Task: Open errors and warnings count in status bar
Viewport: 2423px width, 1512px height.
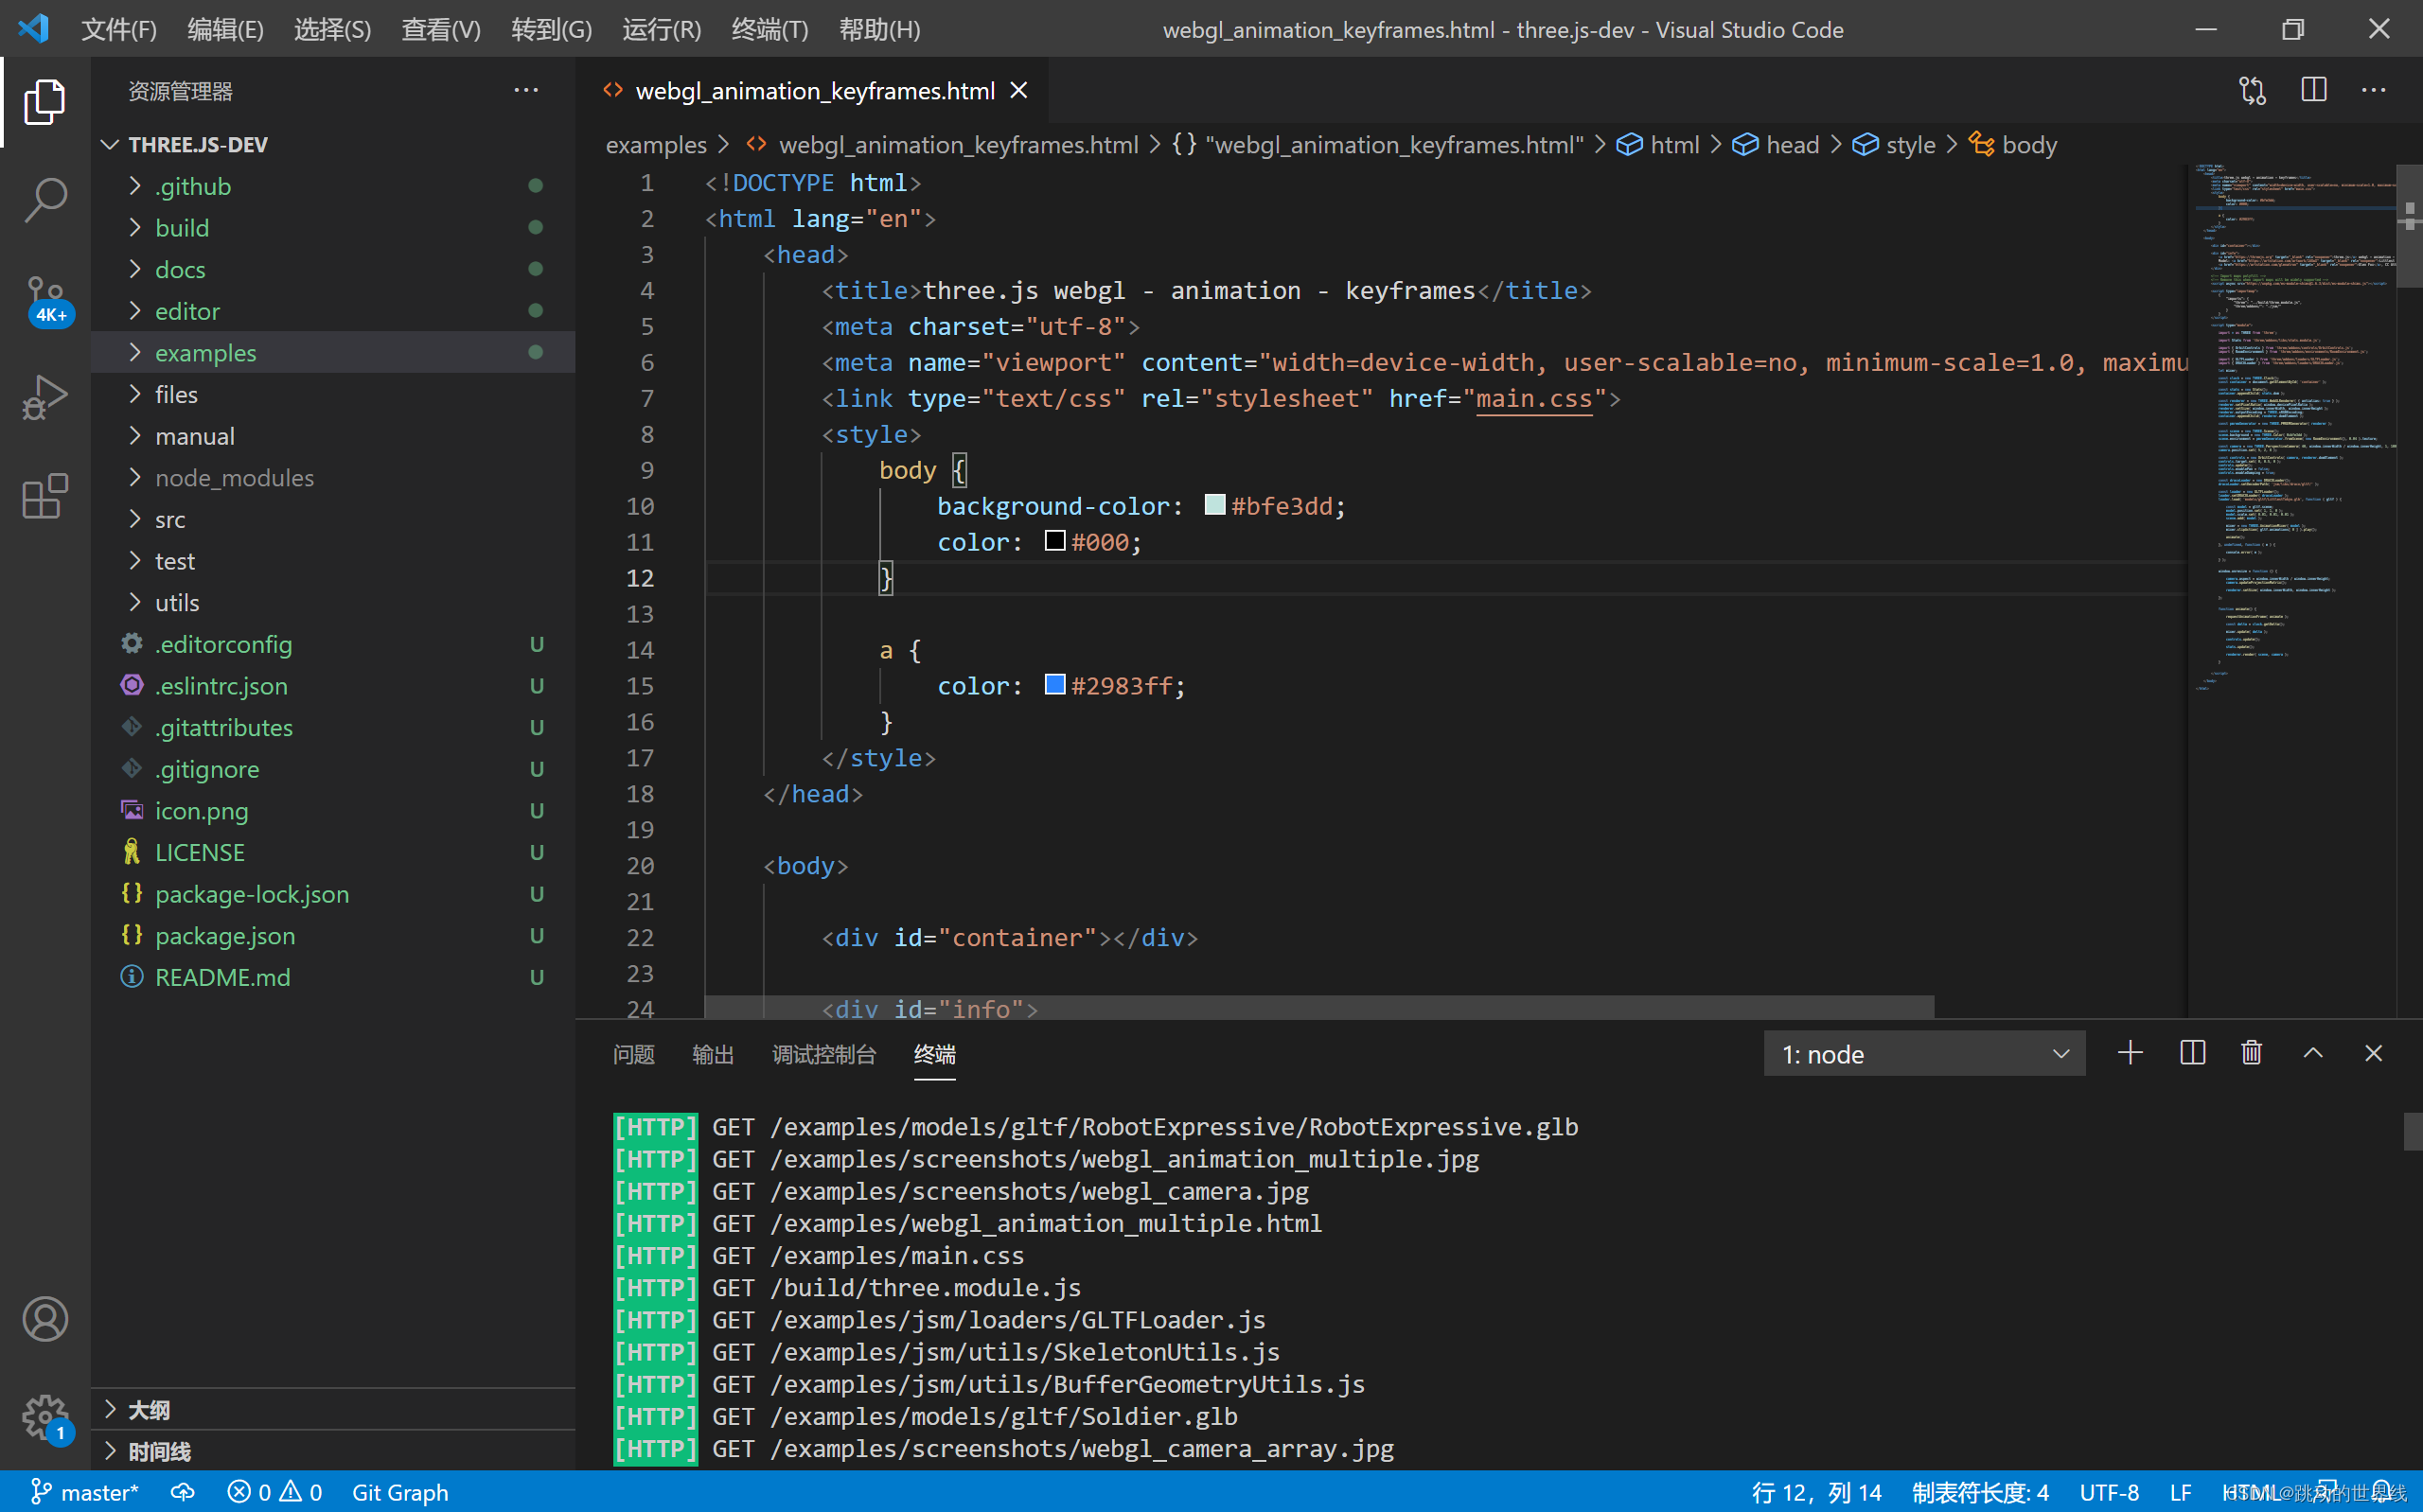Action: tap(275, 1492)
